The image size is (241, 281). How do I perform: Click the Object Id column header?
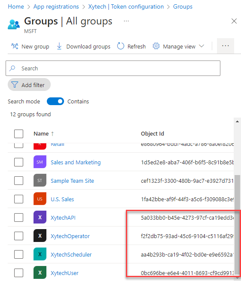[x=153, y=134]
